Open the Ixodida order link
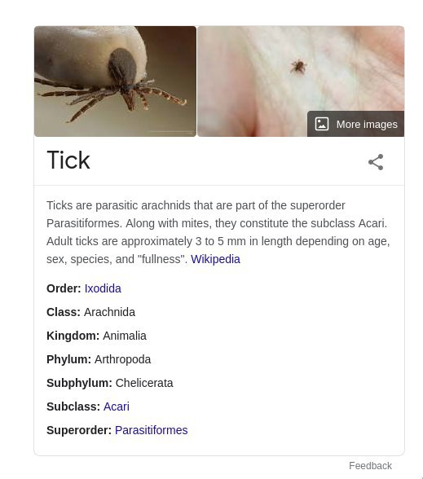Screen dimensions: 423x479 (x=103, y=288)
